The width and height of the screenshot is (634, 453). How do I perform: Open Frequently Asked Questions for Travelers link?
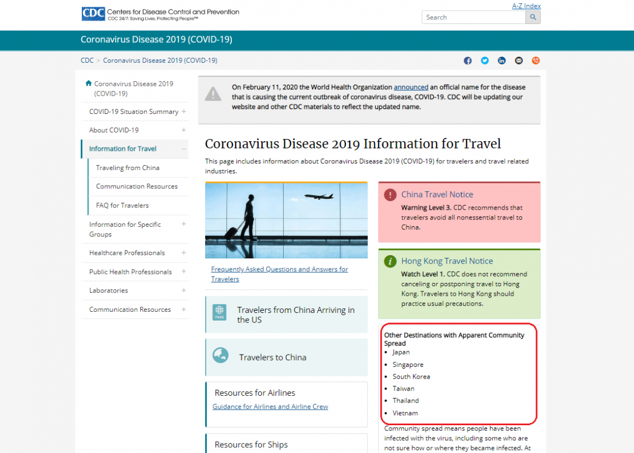tap(279, 274)
